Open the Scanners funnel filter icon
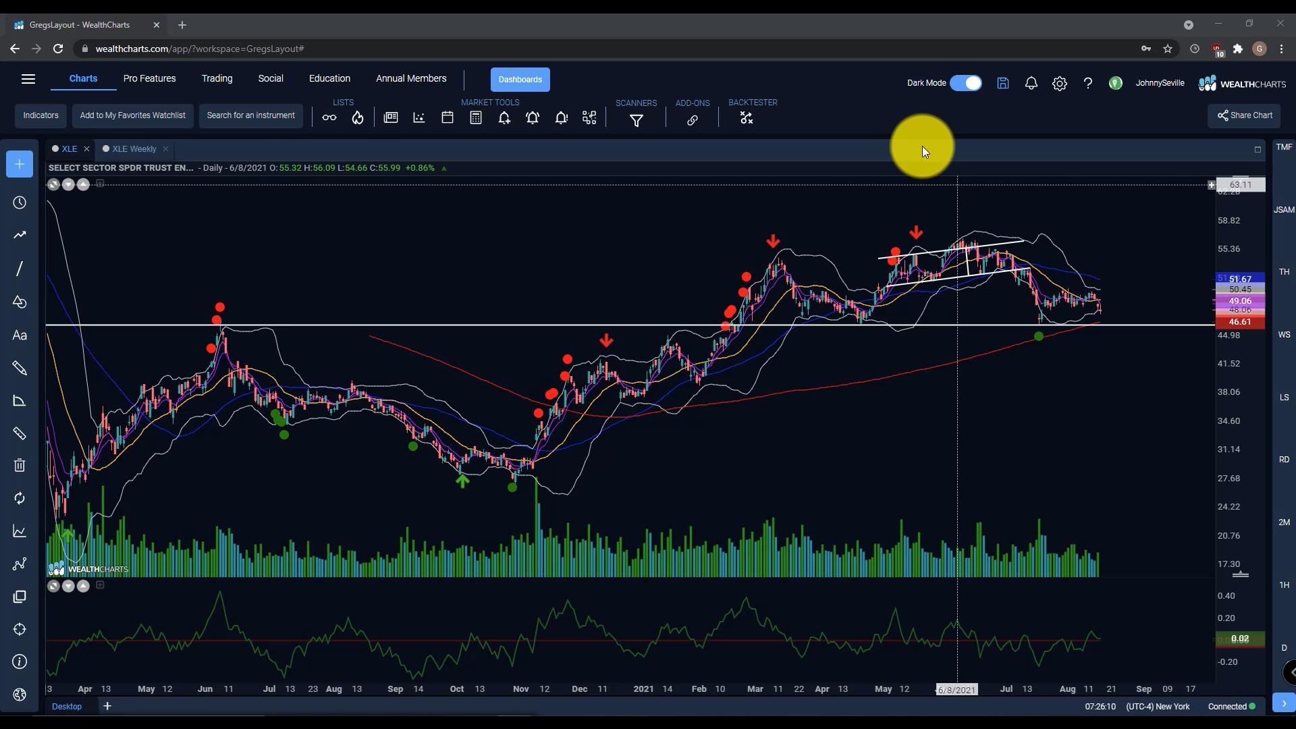The height and width of the screenshot is (729, 1296). click(x=637, y=121)
